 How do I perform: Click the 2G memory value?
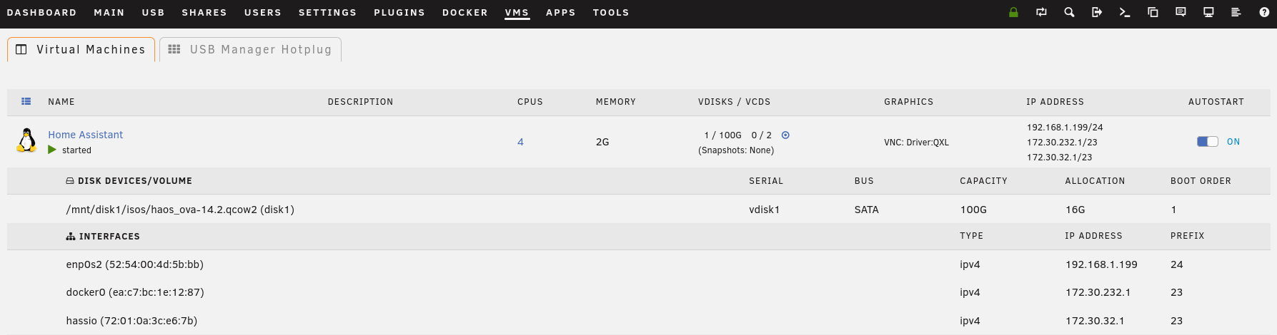tap(602, 142)
